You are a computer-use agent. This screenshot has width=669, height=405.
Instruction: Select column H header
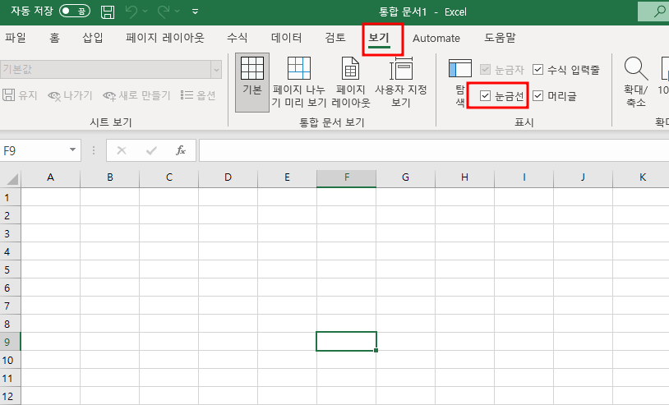[464, 177]
